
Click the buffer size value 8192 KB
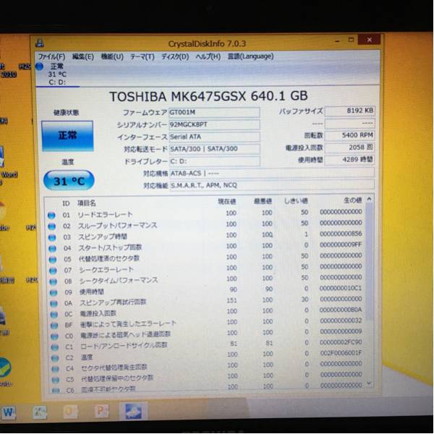[x=350, y=111]
